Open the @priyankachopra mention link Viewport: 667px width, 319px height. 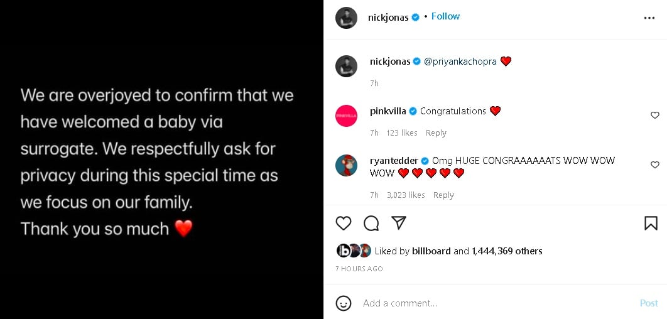[x=460, y=62]
